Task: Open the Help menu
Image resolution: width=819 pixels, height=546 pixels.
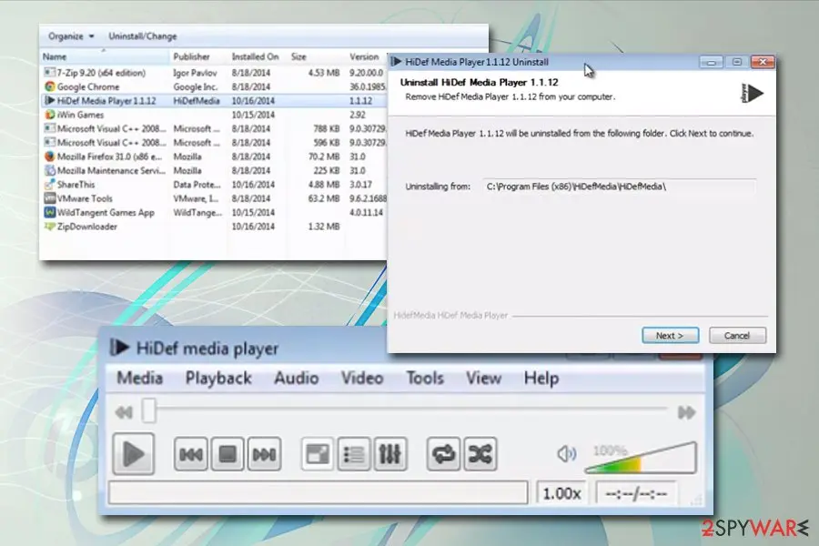Action: point(541,378)
